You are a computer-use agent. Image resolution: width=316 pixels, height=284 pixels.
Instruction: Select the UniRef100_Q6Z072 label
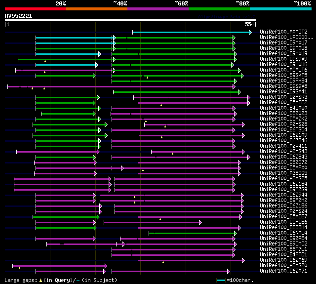coord(283,162)
